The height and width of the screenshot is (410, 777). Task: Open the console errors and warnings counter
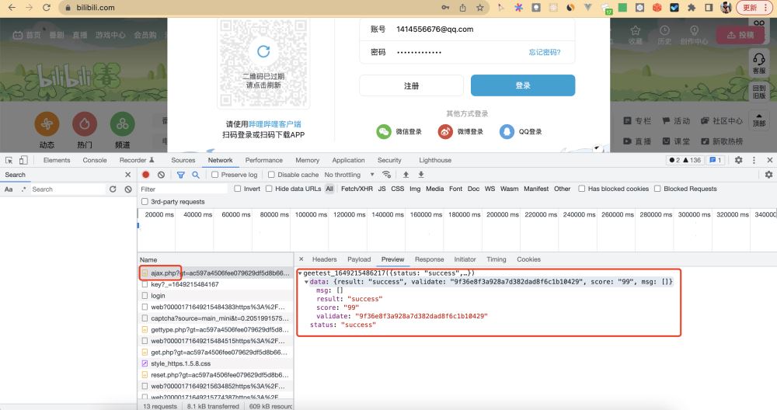(x=685, y=160)
